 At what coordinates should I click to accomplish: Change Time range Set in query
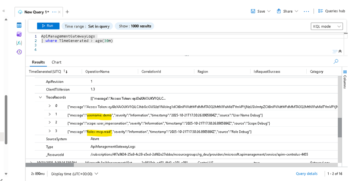tap(87, 26)
